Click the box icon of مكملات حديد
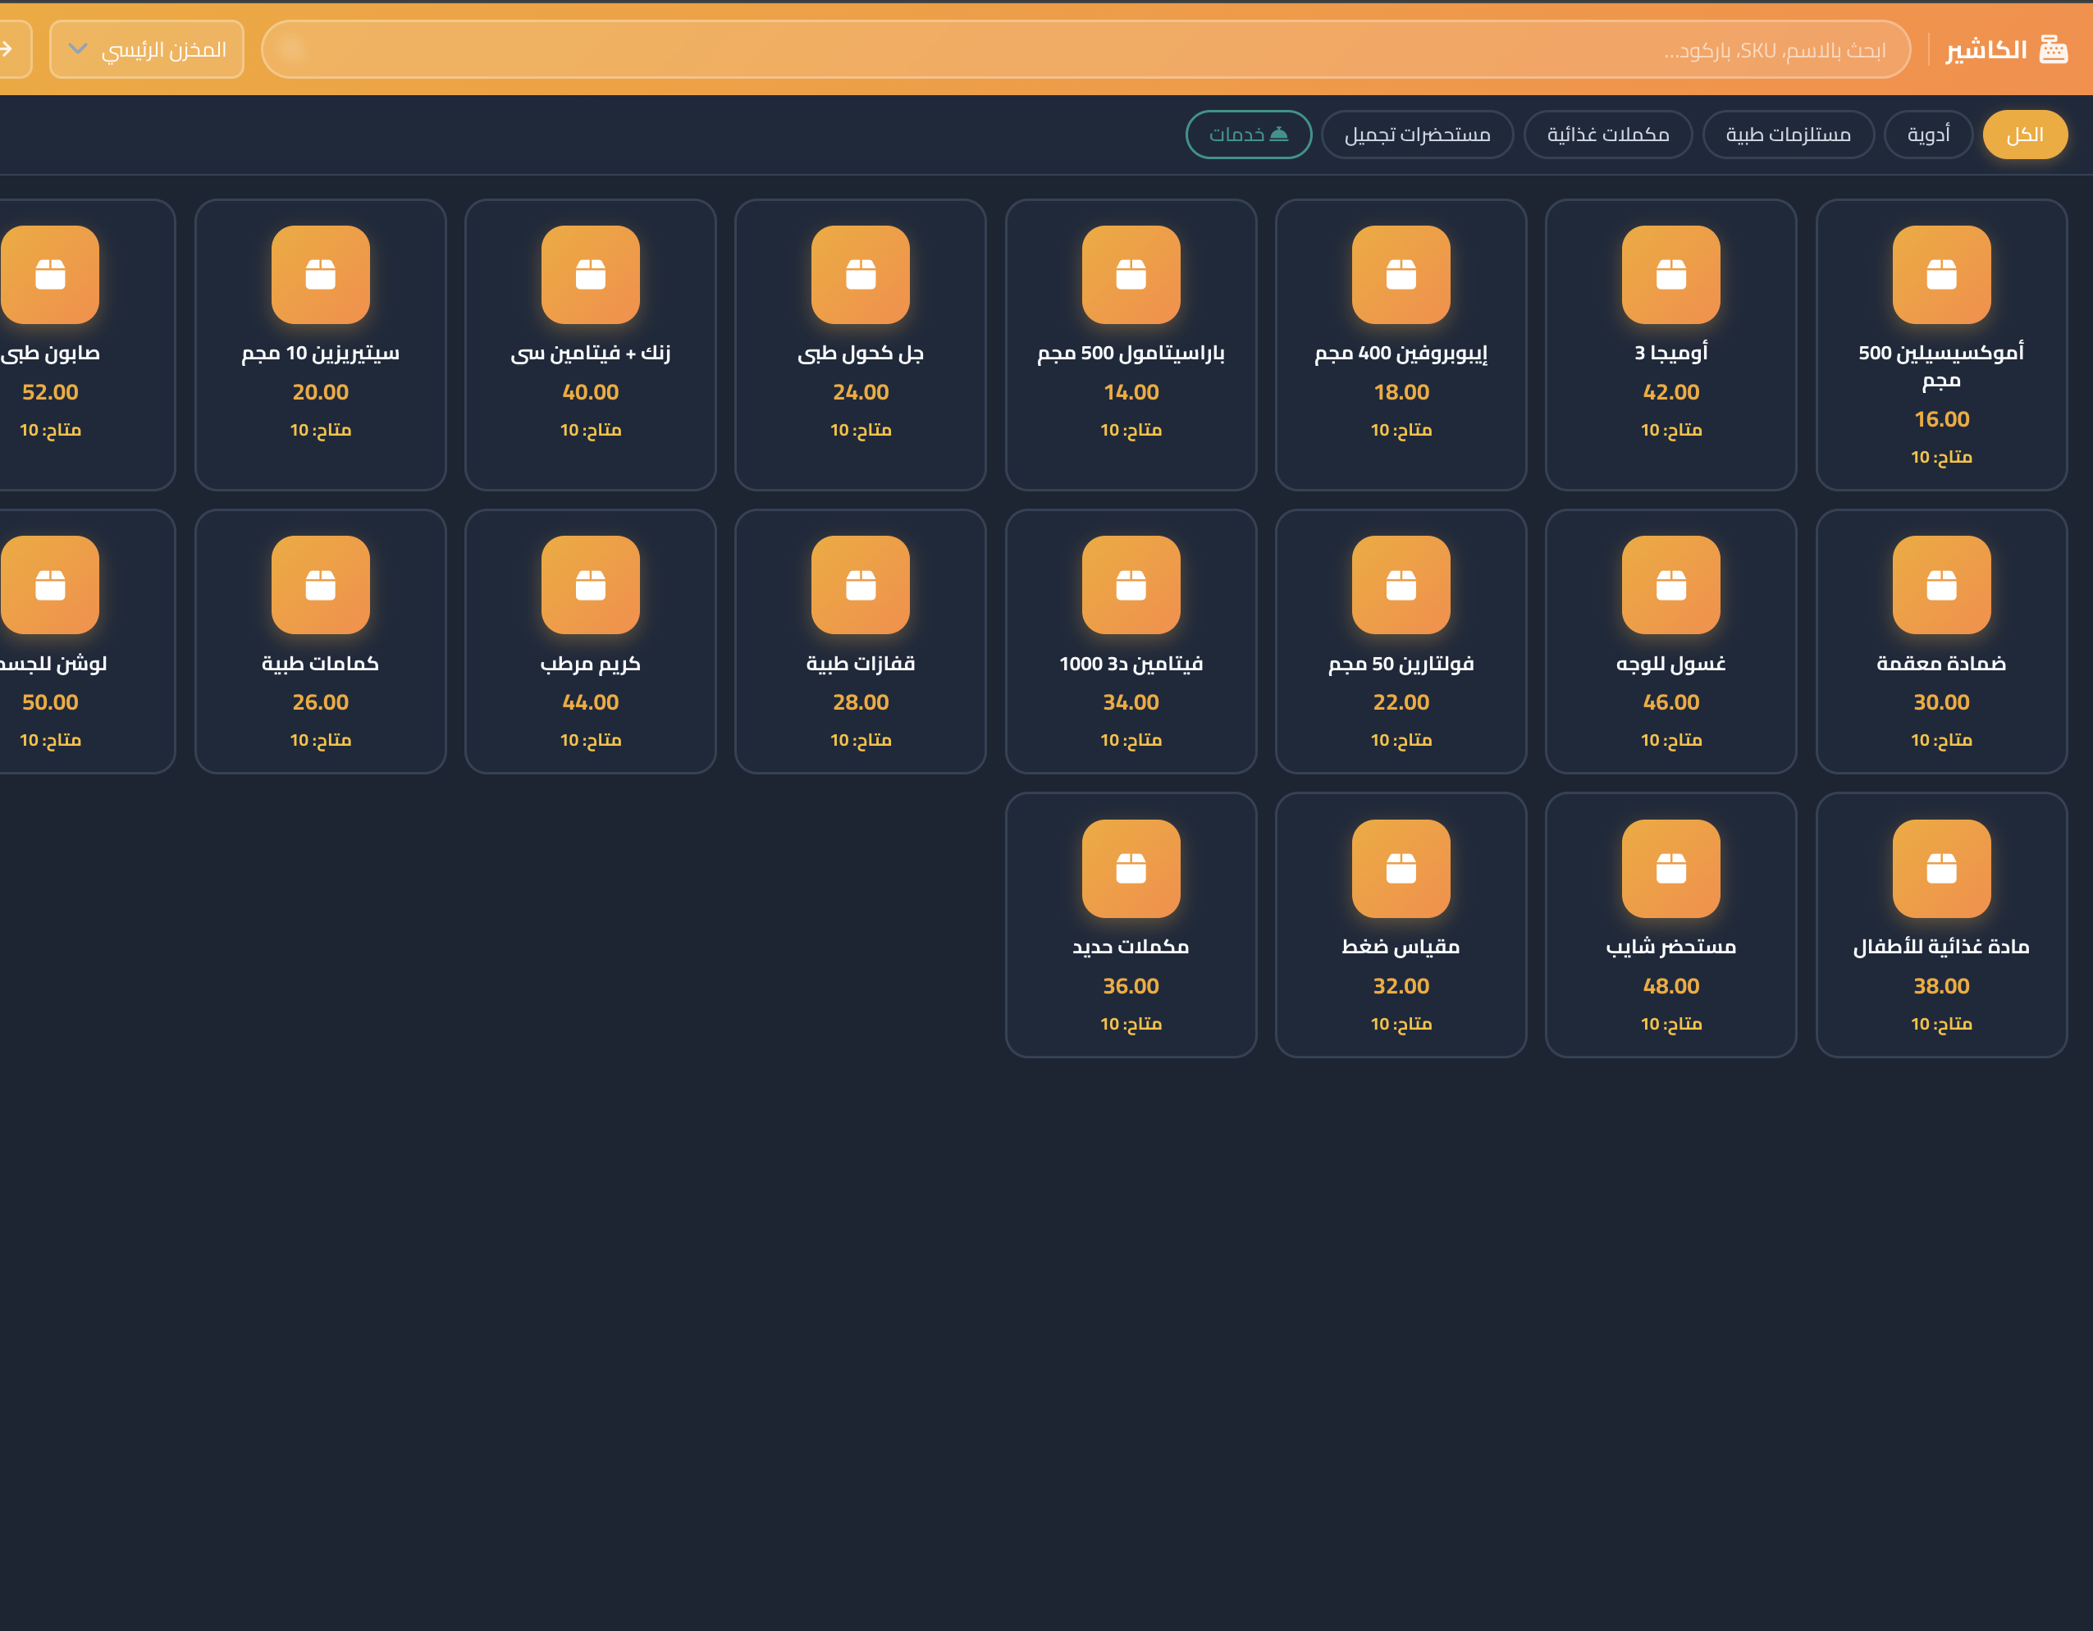Viewport: 2093px width, 1631px height. [1131, 868]
